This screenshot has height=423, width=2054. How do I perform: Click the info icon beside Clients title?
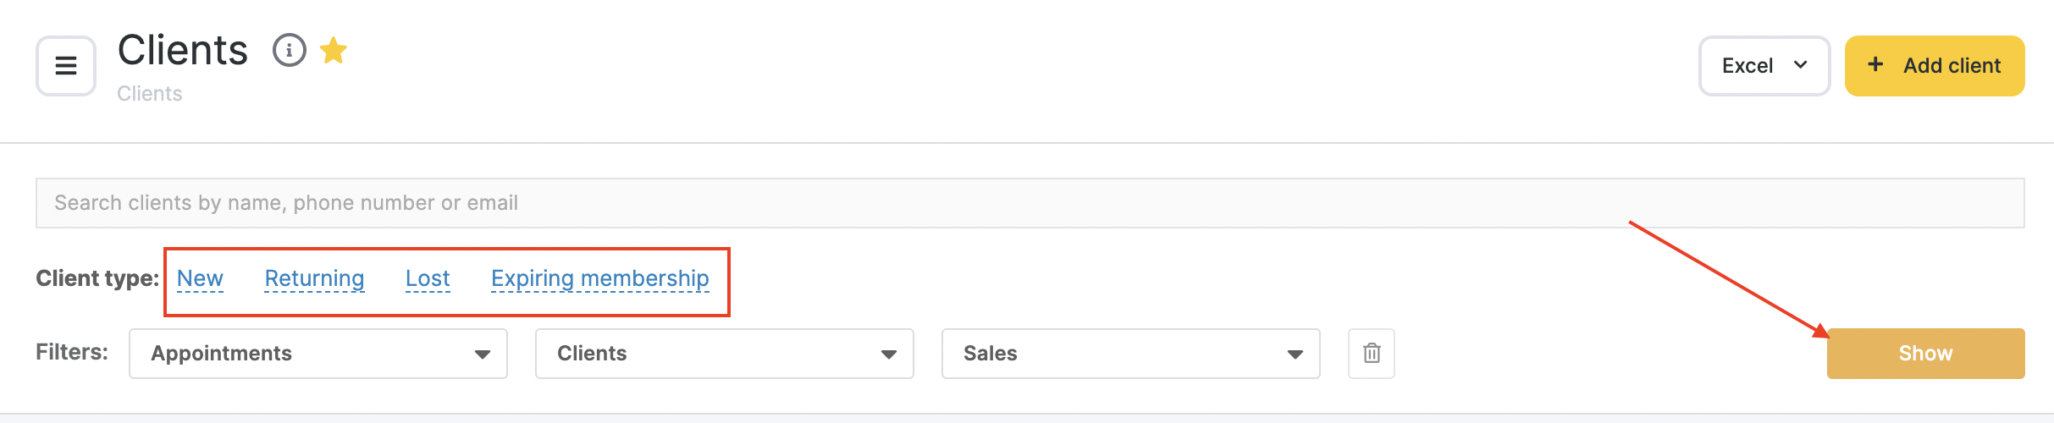click(x=289, y=51)
